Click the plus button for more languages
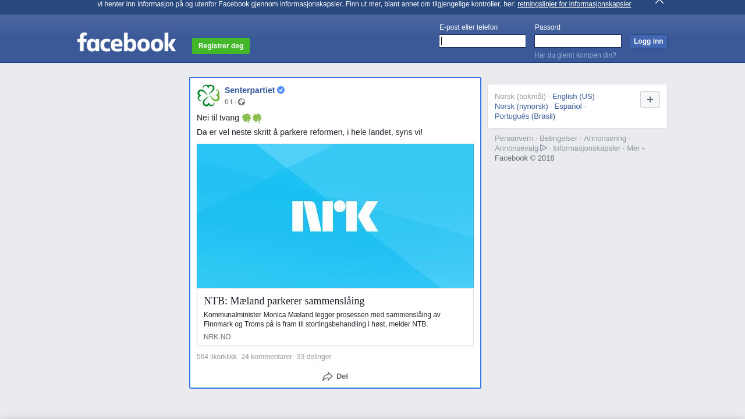The height and width of the screenshot is (419, 745). click(x=650, y=100)
